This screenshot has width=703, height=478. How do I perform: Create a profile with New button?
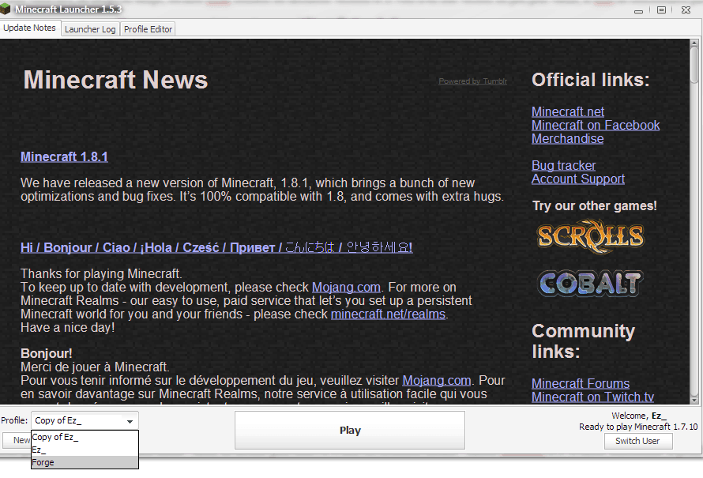[x=17, y=440]
